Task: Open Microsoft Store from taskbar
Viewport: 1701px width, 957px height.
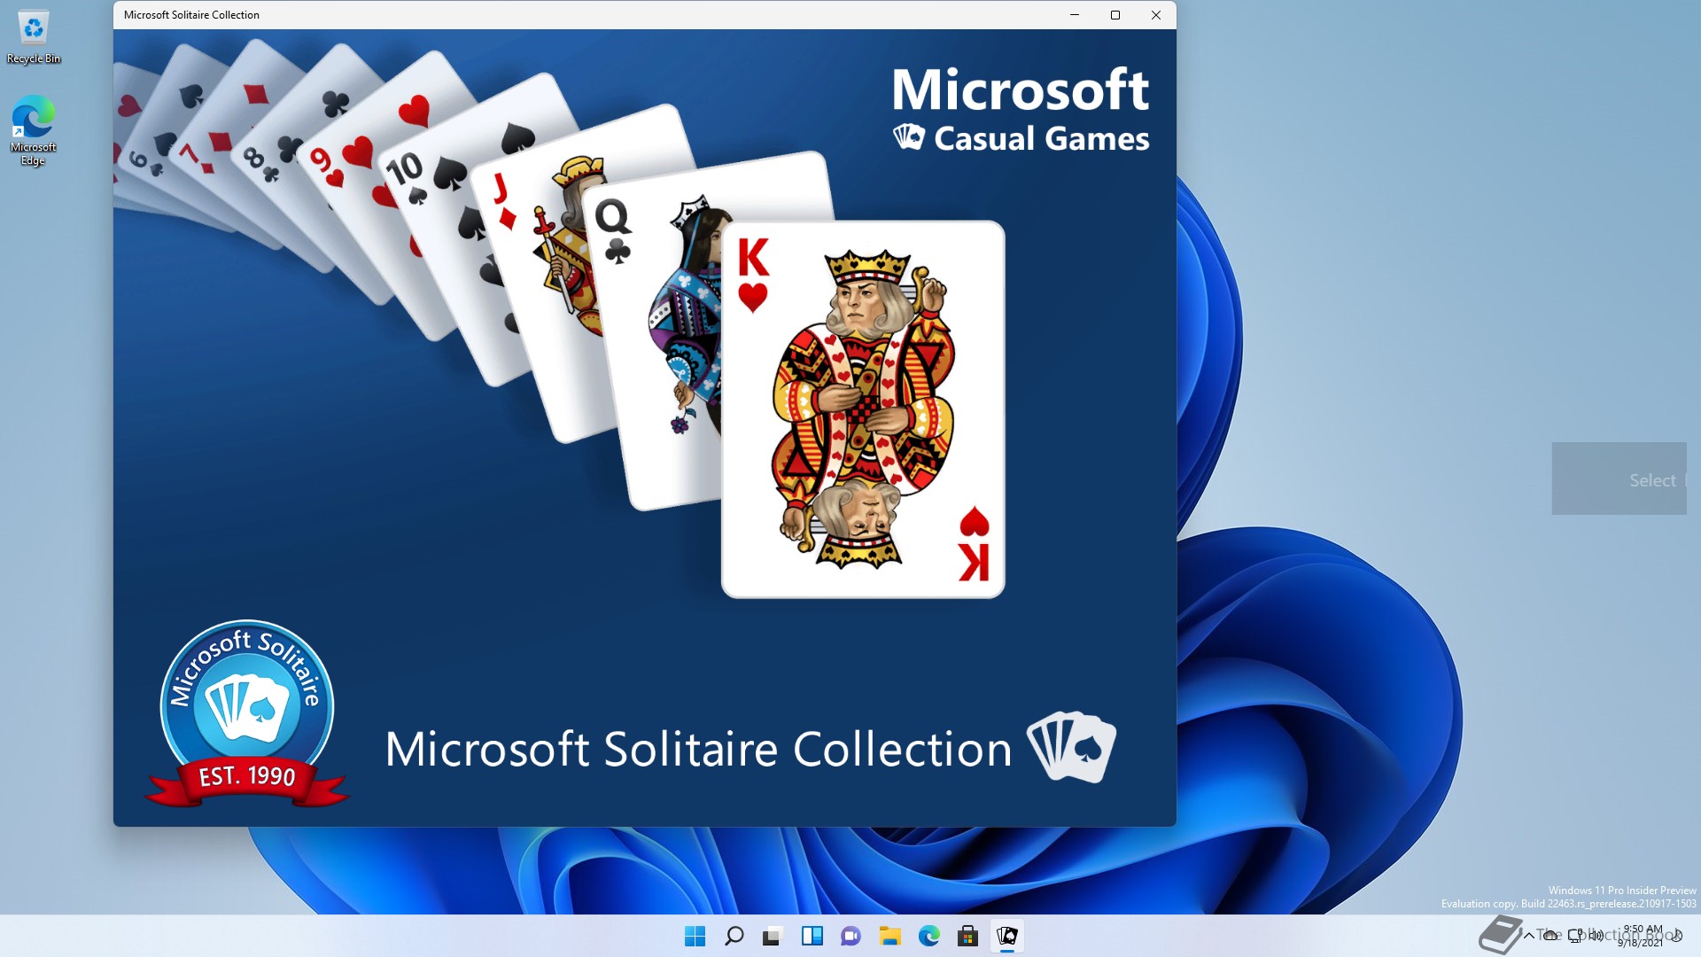Action: click(x=967, y=936)
